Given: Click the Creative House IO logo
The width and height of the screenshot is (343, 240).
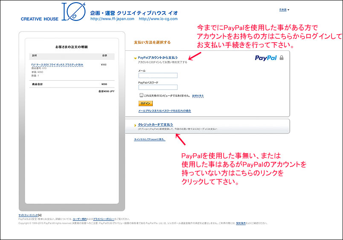Looking at the screenshot, I should pos(53,12).
